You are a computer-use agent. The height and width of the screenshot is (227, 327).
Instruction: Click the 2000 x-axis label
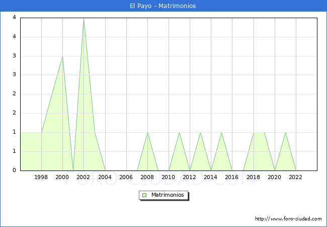click(x=62, y=177)
